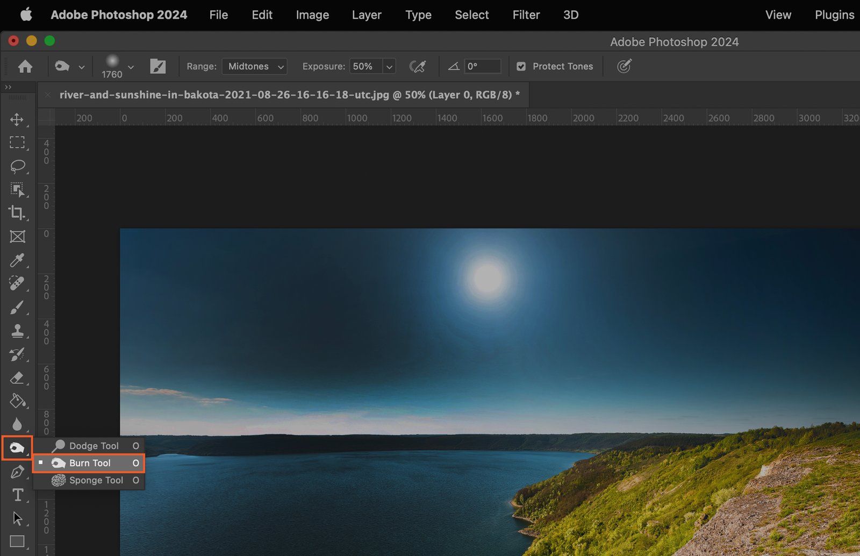Select the Horizontal Type tool
The width and height of the screenshot is (860, 556).
pos(17,495)
